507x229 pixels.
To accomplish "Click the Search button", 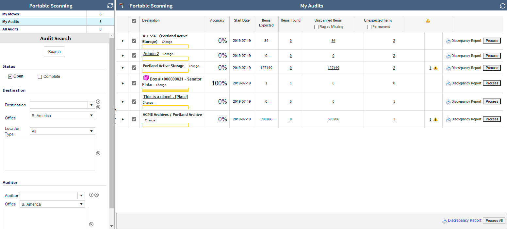I will coord(54,52).
